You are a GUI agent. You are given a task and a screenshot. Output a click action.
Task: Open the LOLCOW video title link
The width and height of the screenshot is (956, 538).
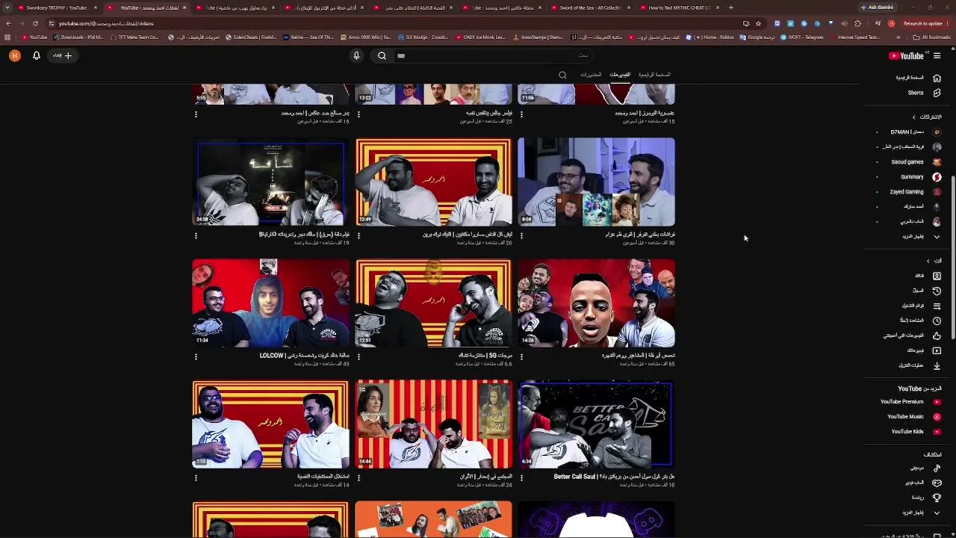tap(304, 356)
